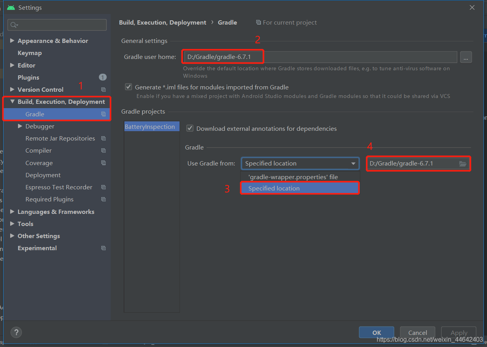Click the Gradle breadcrumb label
Image resolution: width=487 pixels, height=347 pixels.
coord(227,22)
